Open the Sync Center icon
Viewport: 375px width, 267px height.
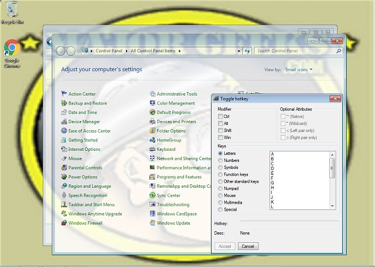pos(152,195)
